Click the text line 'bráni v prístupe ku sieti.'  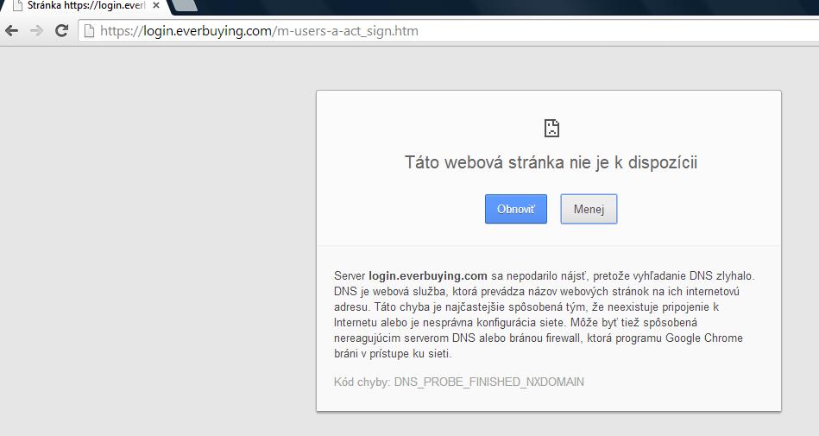tap(393, 354)
